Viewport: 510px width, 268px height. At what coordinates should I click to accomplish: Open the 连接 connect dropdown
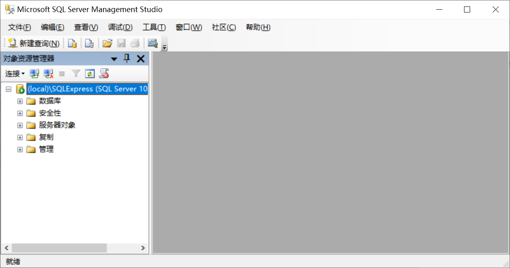pyautogui.click(x=15, y=74)
